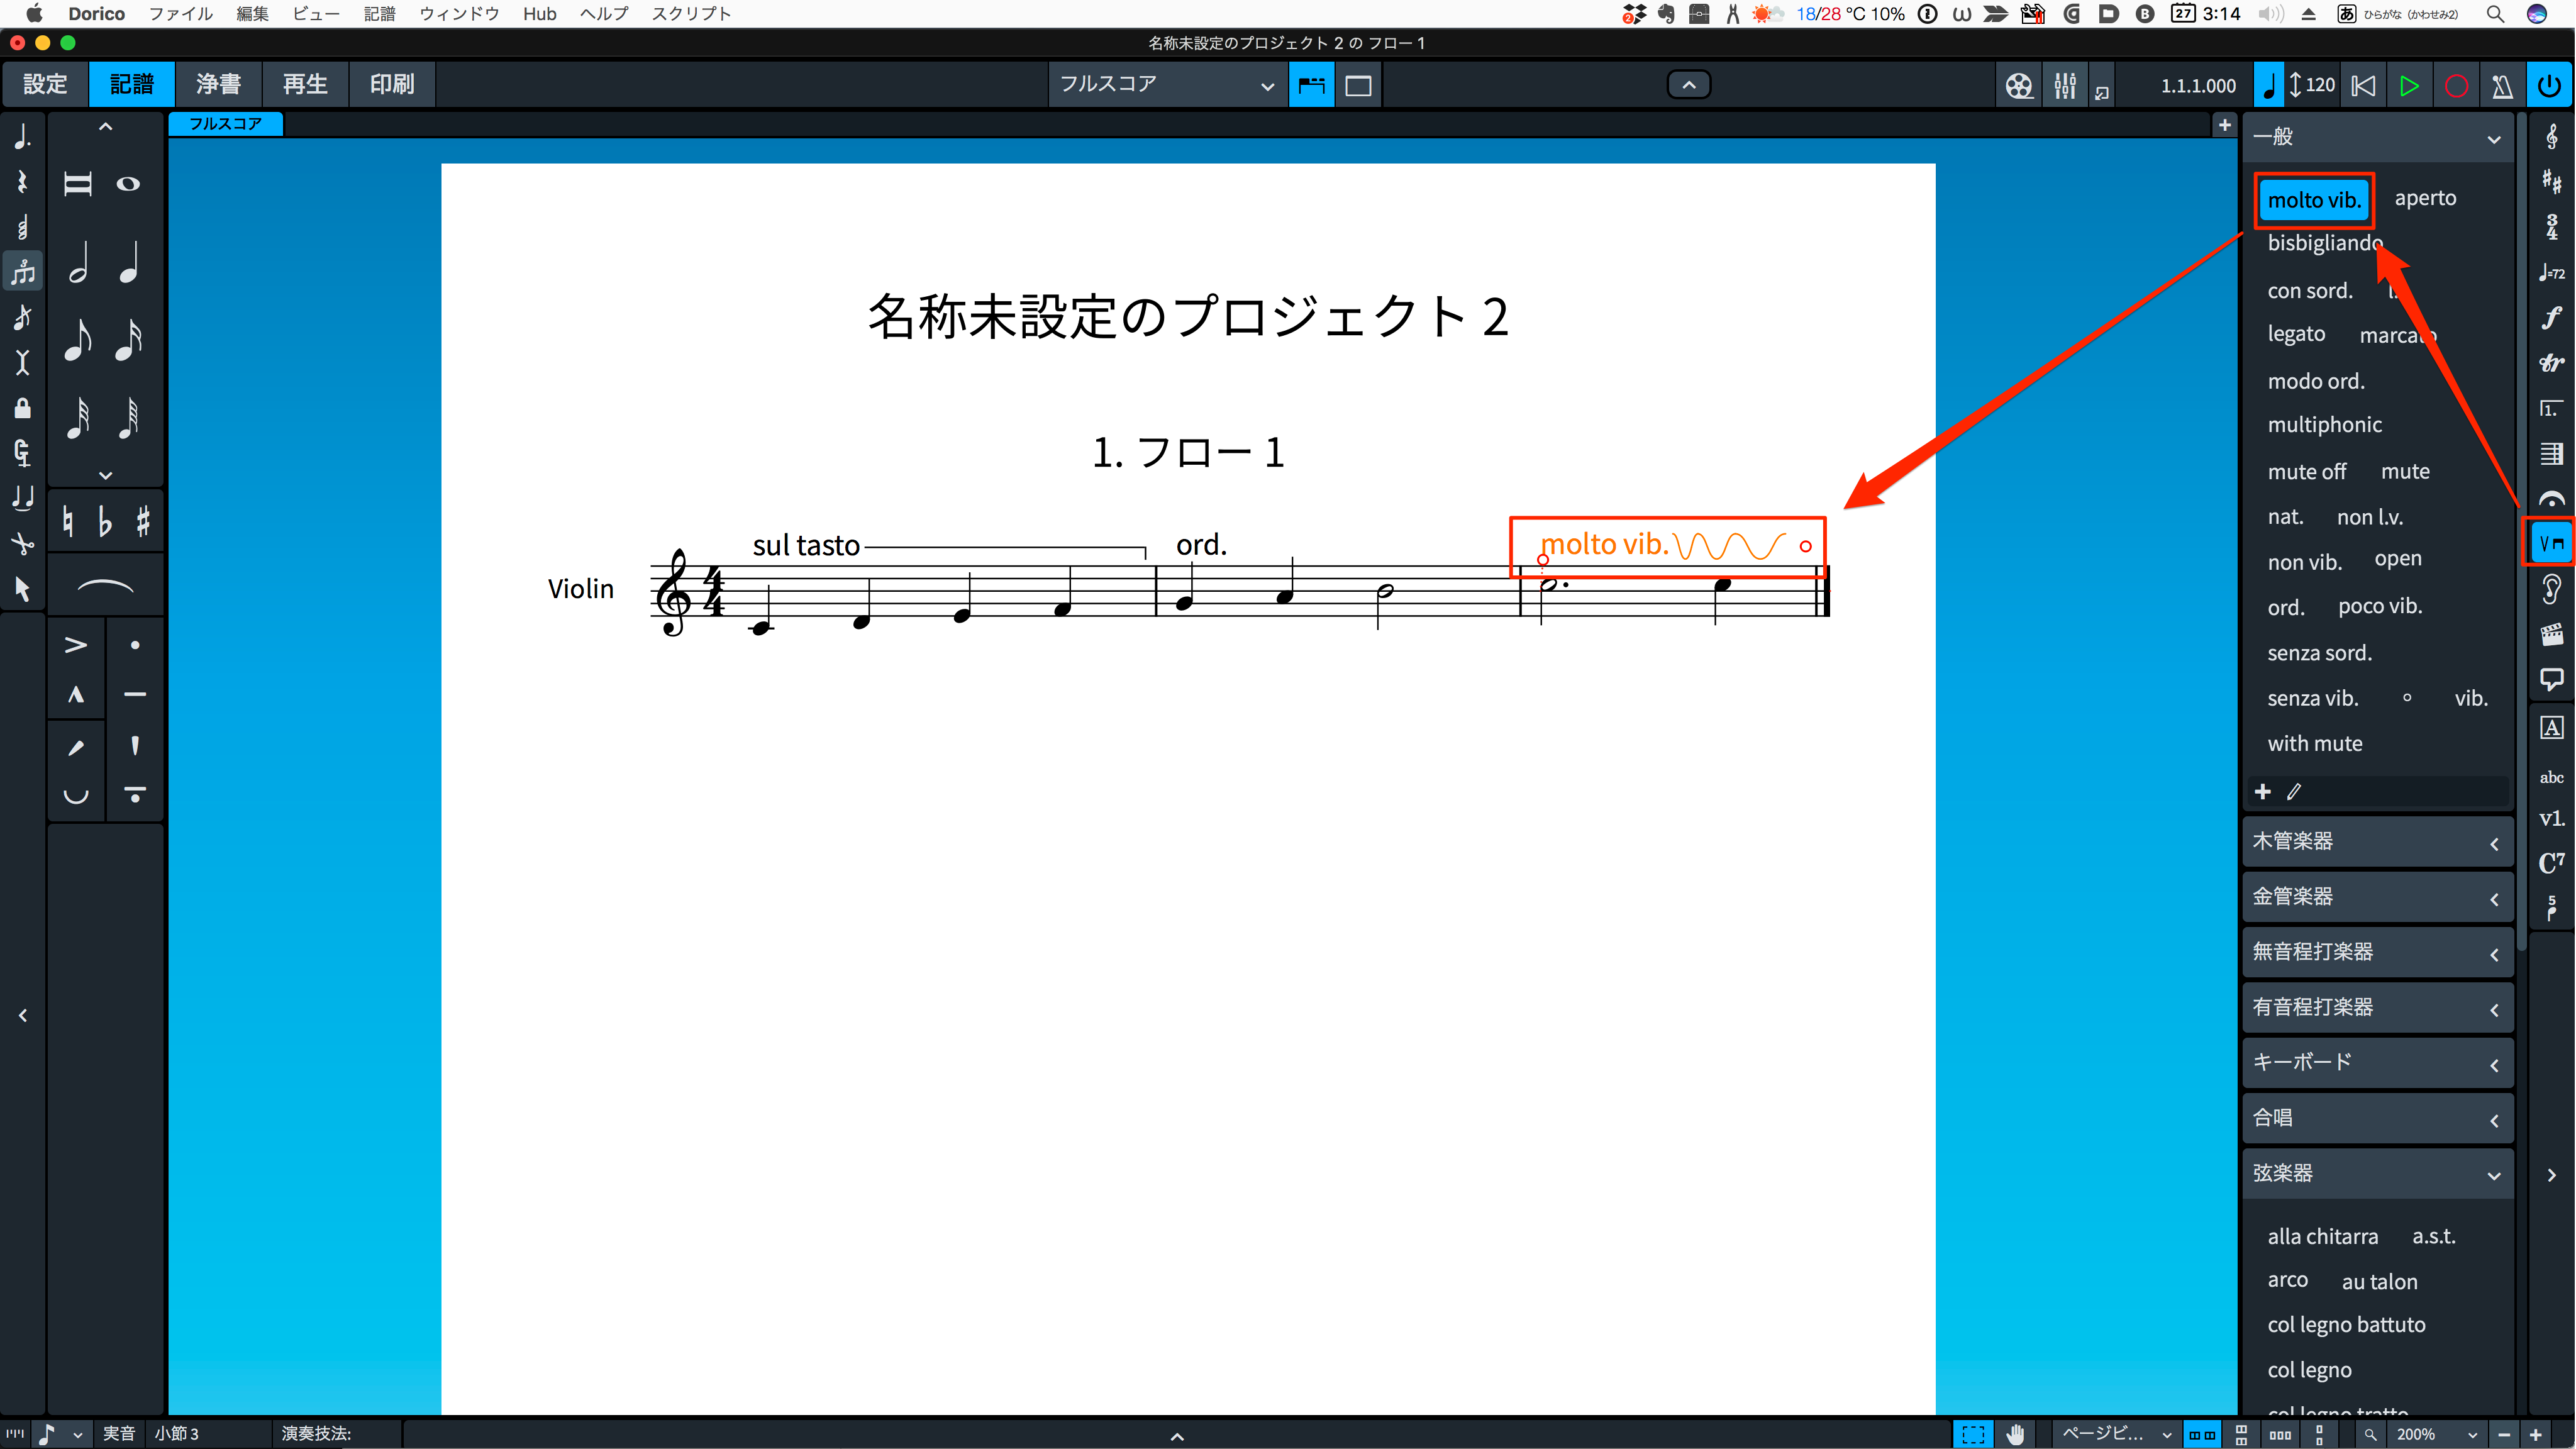Viewport: 2576px width, 1449px height.
Task: Open the tempo panel
Action: [x=2551, y=272]
